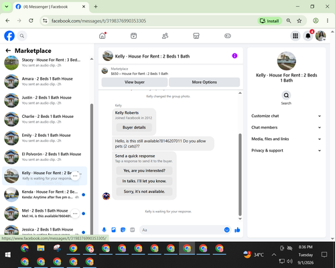Open Windows notification center icon
The image size is (335, 268).
324,255
